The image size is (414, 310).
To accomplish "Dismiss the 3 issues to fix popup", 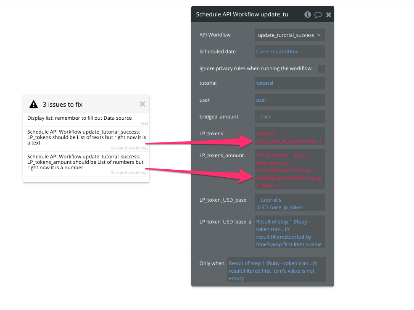I will click(x=142, y=104).
